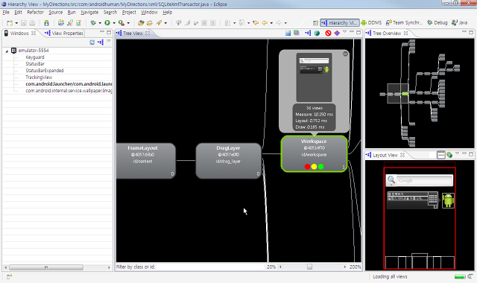Click the globe icon in Tree View toolbar
Viewport: 477px width, 283px height.
click(317, 33)
